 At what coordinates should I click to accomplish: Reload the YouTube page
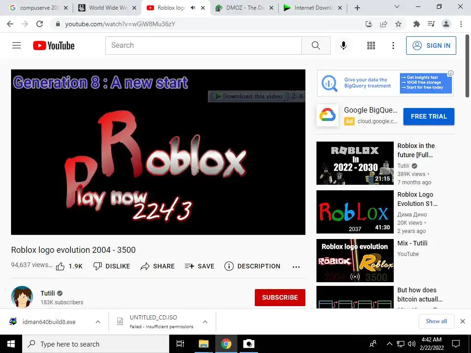[x=40, y=24]
